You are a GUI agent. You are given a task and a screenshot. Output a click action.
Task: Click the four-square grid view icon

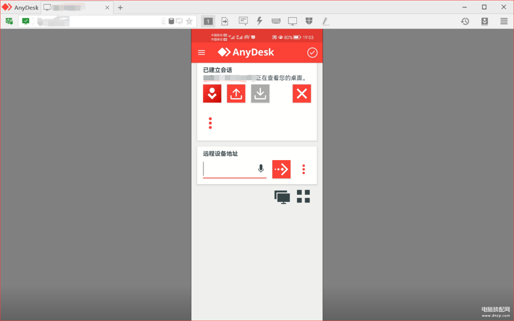click(x=303, y=196)
